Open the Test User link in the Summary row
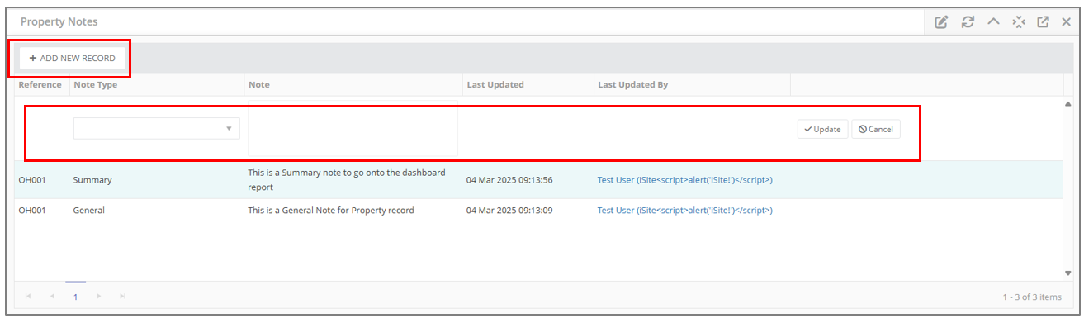Screen dimensions: 1084x318 (x=685, y=180)
